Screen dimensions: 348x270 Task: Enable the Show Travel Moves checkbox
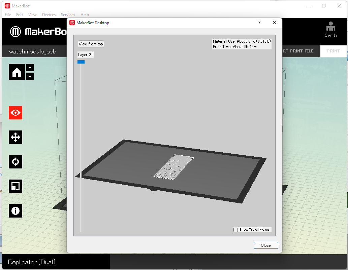pos(236,230)
